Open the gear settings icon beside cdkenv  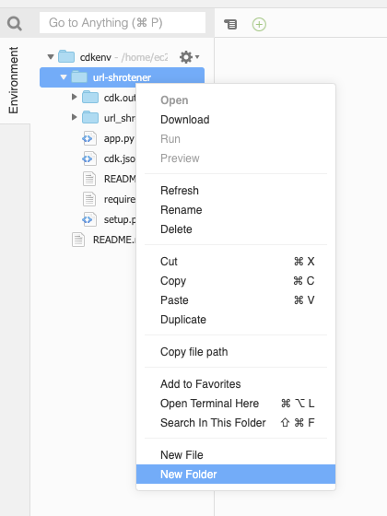[x=189, y=57]
